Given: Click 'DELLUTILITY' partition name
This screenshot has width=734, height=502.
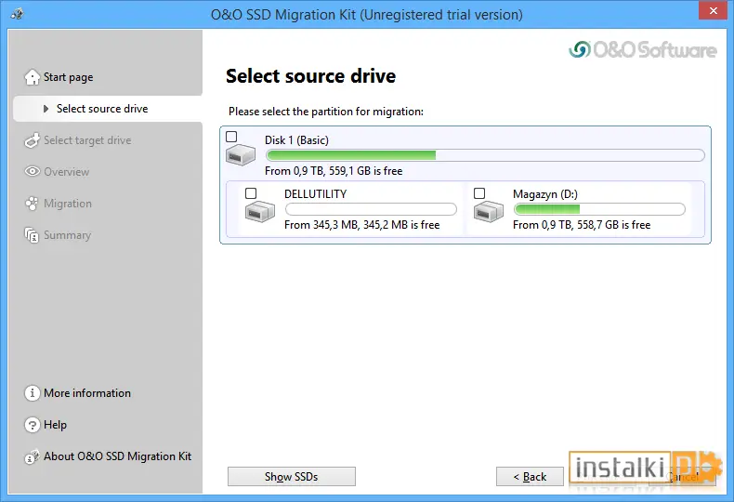Looking at the screenshot, I should pos(316,194).
